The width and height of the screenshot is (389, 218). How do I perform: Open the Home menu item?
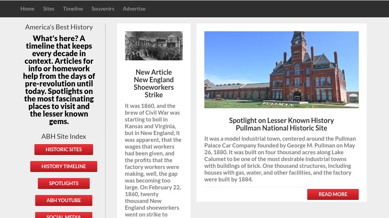[27, 9]
